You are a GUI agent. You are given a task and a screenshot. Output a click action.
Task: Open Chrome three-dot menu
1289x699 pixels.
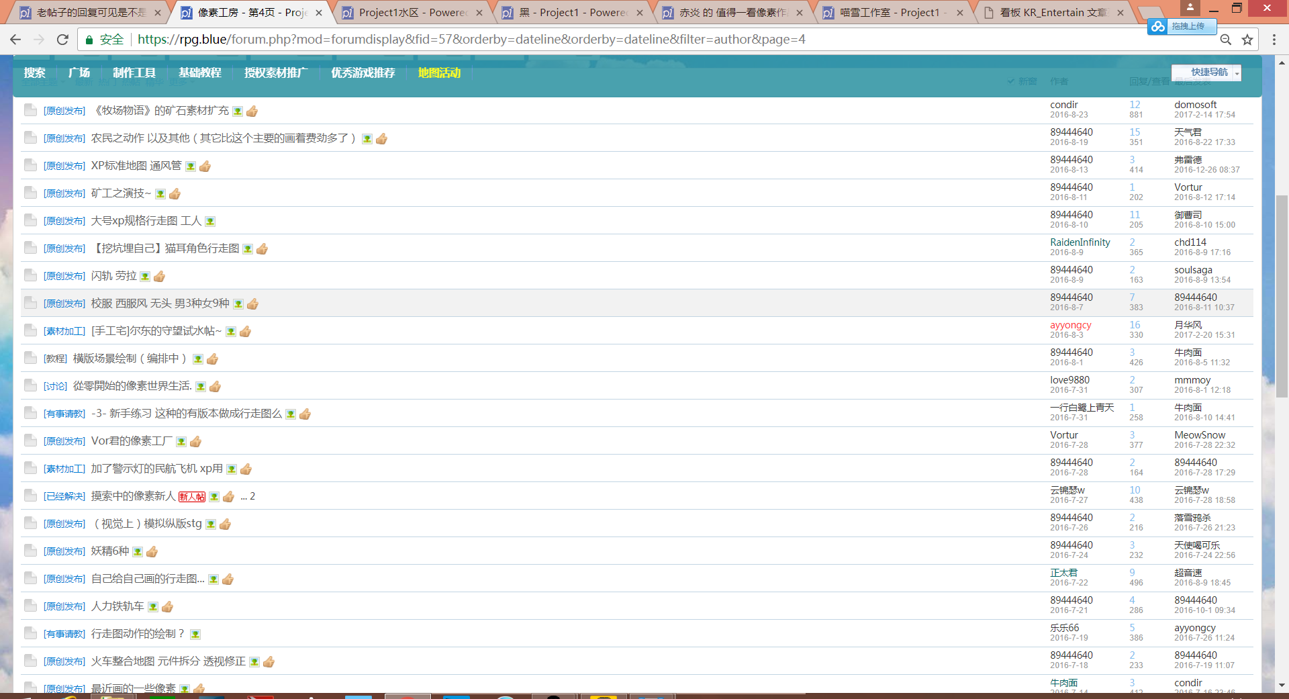1274,40
